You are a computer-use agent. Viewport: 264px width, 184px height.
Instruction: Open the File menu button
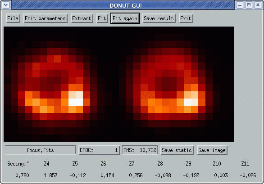[13, 18]
